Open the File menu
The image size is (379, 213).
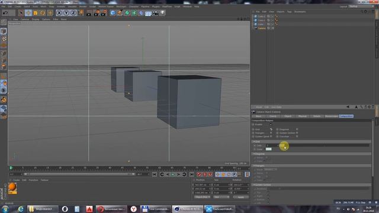pos(4,7)
